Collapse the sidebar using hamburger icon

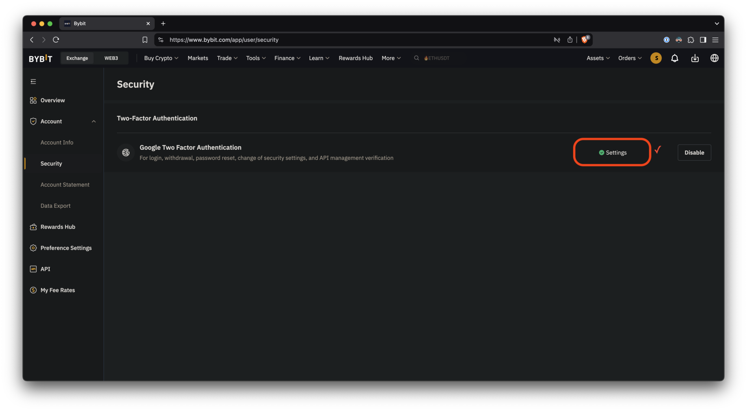pos(33,82)
